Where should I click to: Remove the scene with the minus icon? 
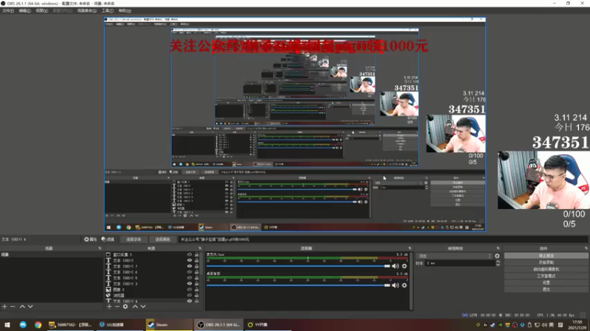coord(13,307)
